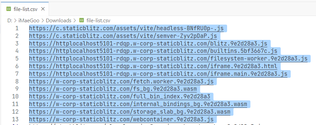This screenshot has width=316, height=125.
Task: Click line number 7 in the gutter
Action: tap(17, 74)
